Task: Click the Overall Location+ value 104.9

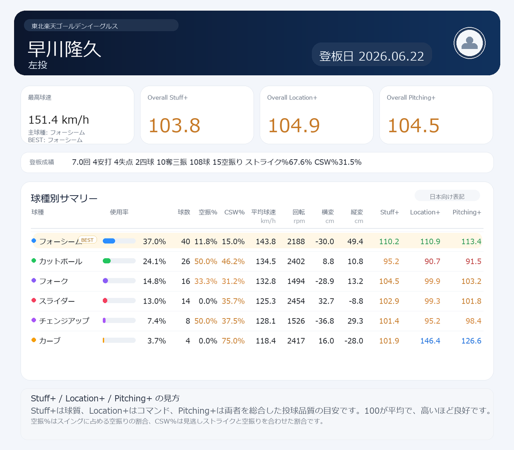Action: 294,125
